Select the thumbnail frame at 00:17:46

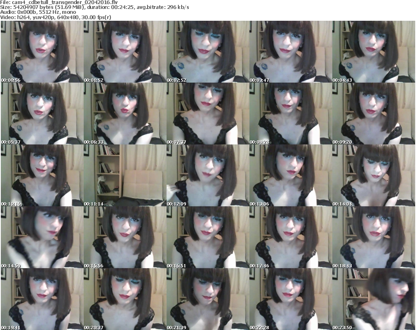[291, 237]
